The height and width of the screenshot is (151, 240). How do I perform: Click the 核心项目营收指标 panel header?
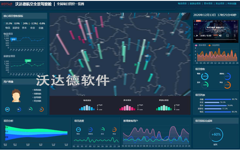coord(24,16)
